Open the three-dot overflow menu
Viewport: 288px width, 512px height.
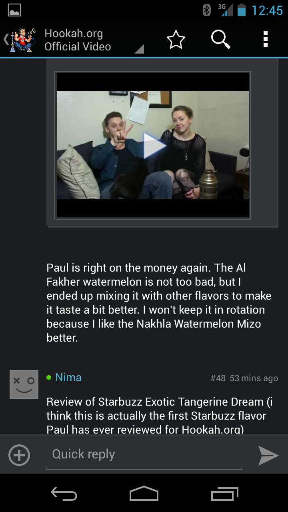point(265,40)
